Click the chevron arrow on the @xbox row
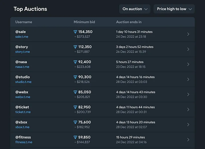This screenshot has width=205, height=149. point(188,124)
